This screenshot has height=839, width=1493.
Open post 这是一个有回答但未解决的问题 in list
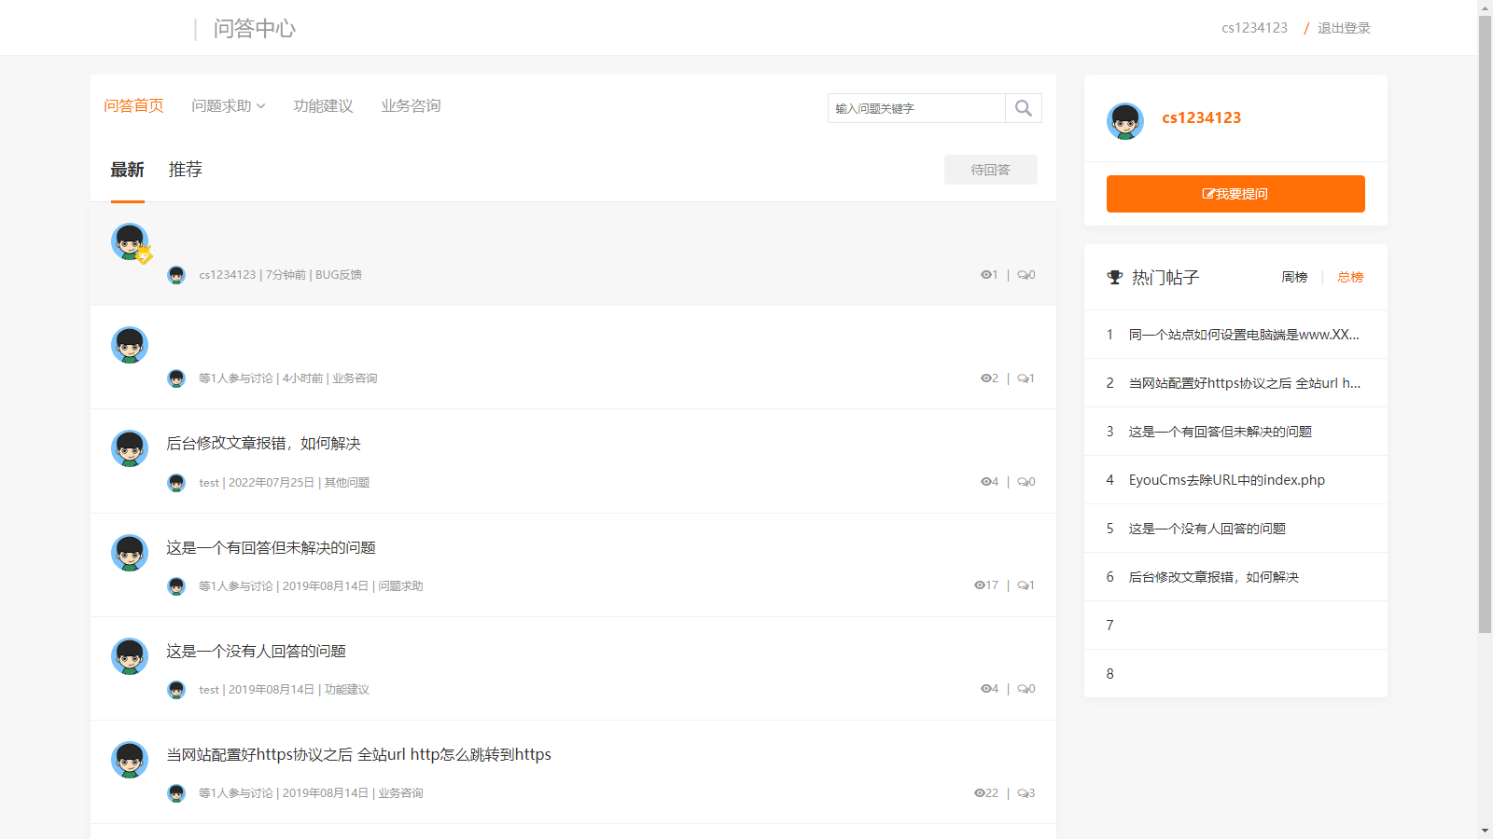point(271,548)
